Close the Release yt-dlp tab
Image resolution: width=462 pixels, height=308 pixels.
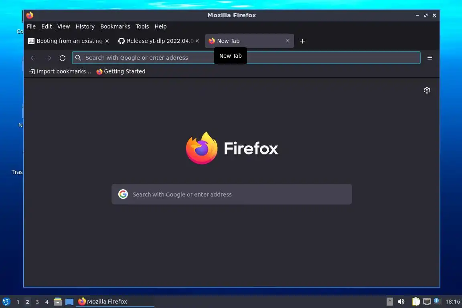click(x=197, y=41)
